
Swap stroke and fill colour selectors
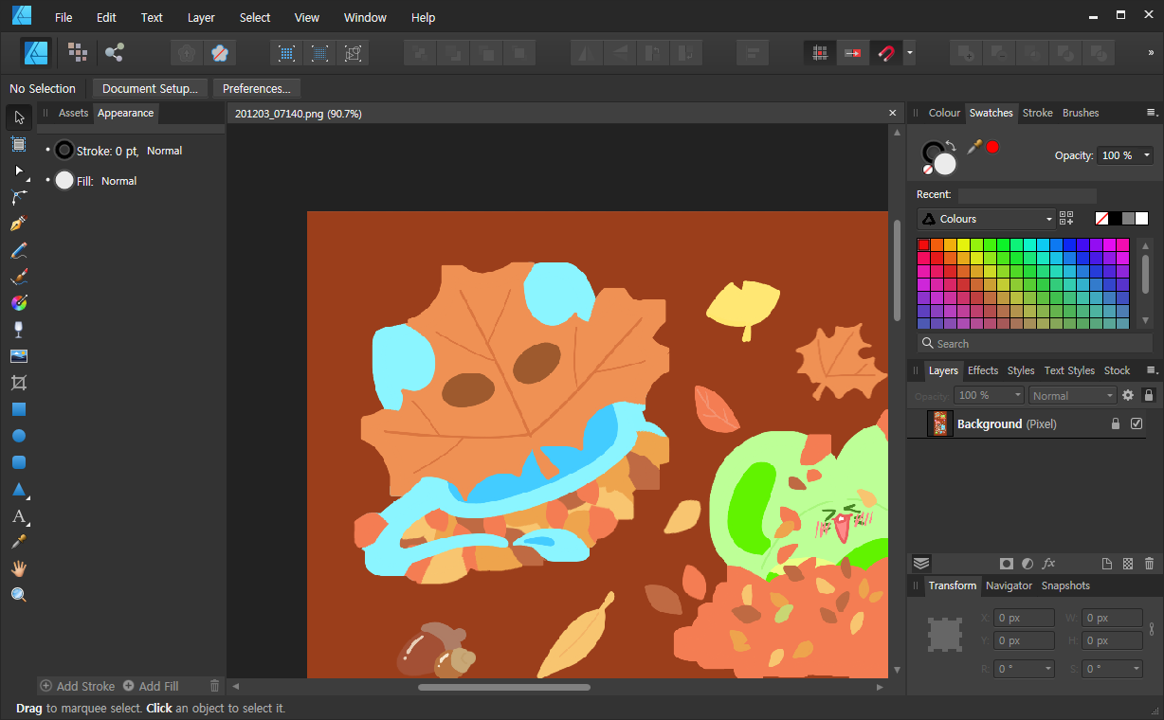[951, 145]
